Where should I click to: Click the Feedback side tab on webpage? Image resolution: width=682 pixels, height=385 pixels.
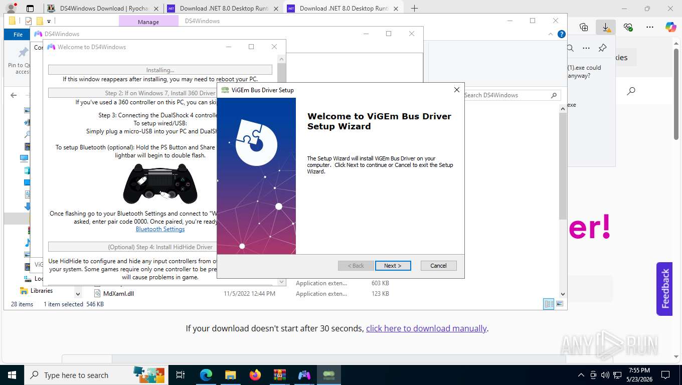tap(664, 289)
